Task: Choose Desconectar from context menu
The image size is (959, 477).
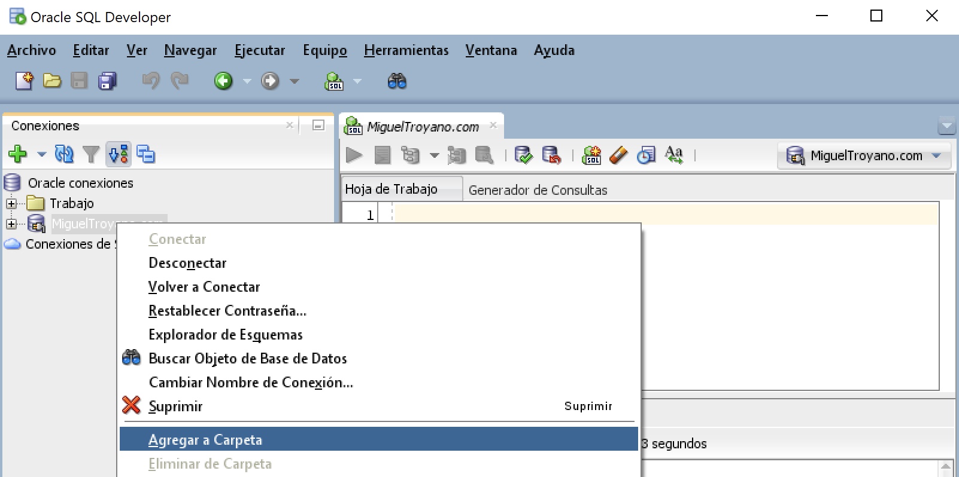Action: [x=380, y=263]
